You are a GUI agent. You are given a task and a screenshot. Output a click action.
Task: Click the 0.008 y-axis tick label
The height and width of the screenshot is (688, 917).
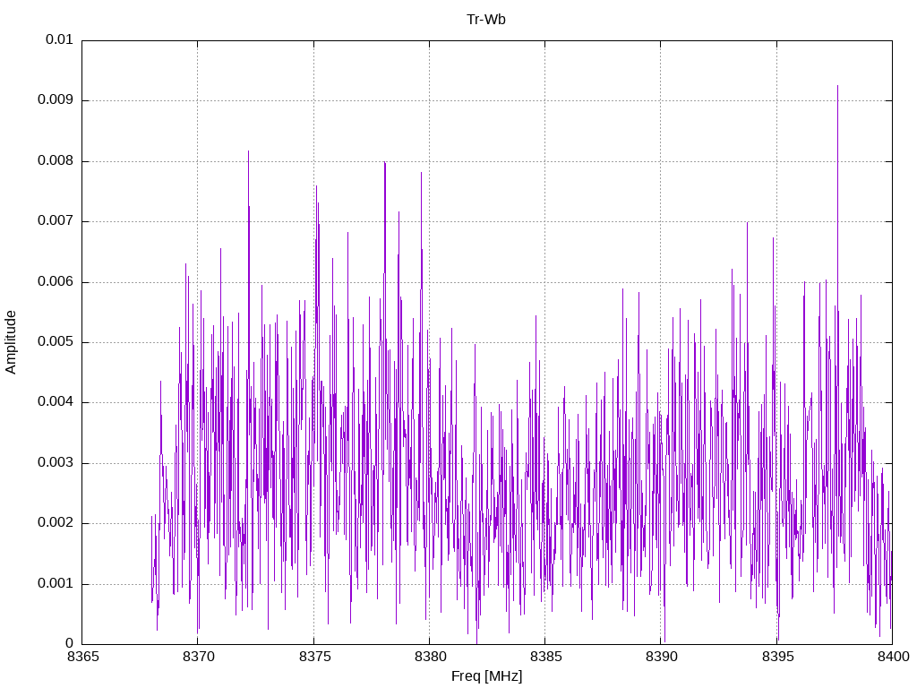coord(56,160)
